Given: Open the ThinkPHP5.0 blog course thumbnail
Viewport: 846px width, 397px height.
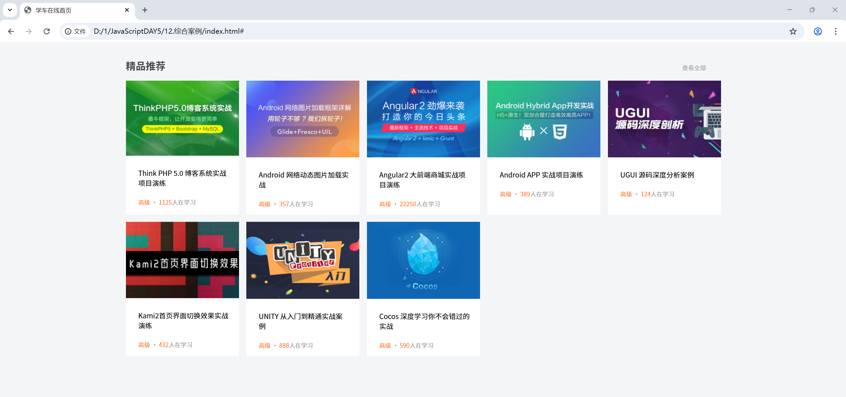Looking at the screenshot, I should 182,118.
